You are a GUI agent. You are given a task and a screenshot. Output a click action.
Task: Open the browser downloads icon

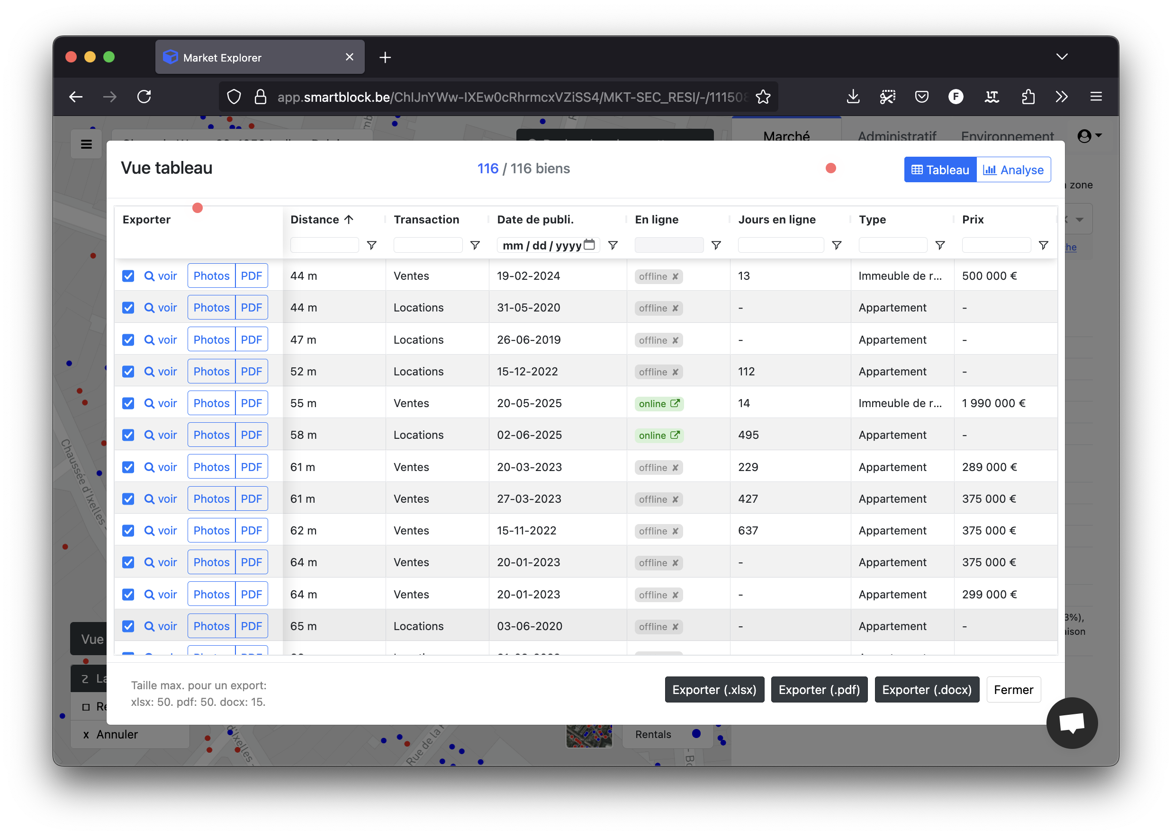[x=853, y=96]
